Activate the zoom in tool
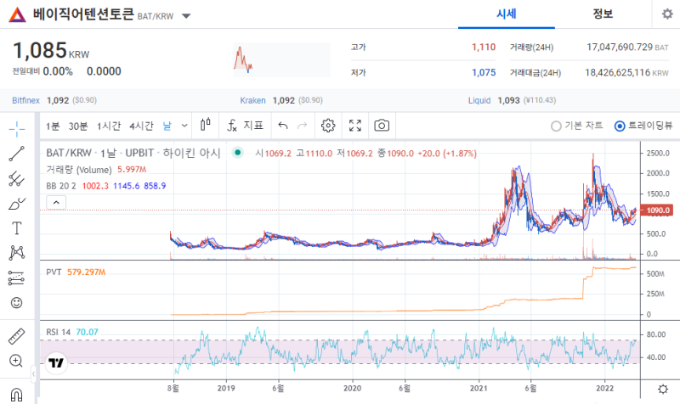 pyautogui.click(x=16, y=361)
